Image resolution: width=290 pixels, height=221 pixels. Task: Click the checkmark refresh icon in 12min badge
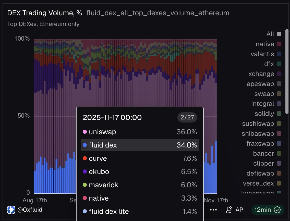tap(277, 210)
